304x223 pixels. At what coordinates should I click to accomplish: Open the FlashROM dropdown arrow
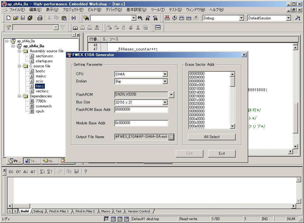tap(171, 95)
